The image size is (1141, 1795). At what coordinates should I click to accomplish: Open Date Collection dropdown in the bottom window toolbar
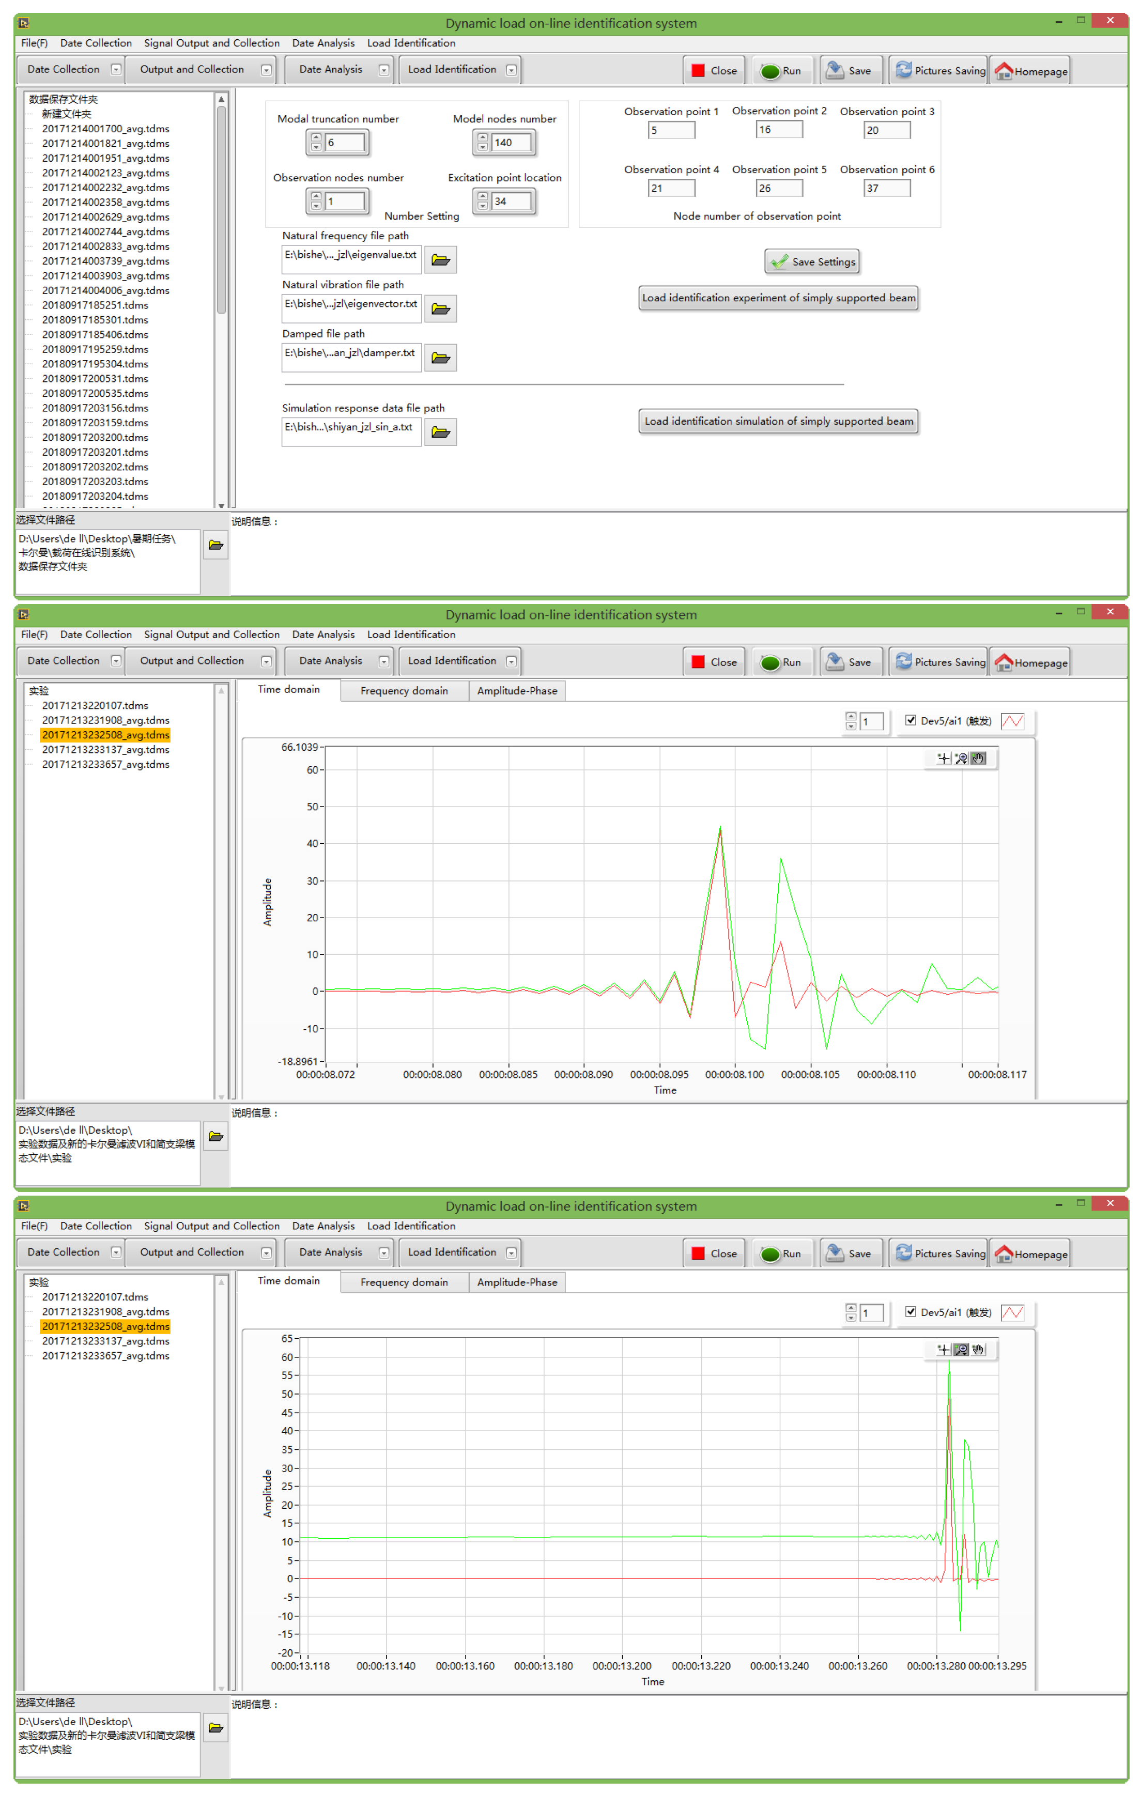click(x=116, y=1252)
